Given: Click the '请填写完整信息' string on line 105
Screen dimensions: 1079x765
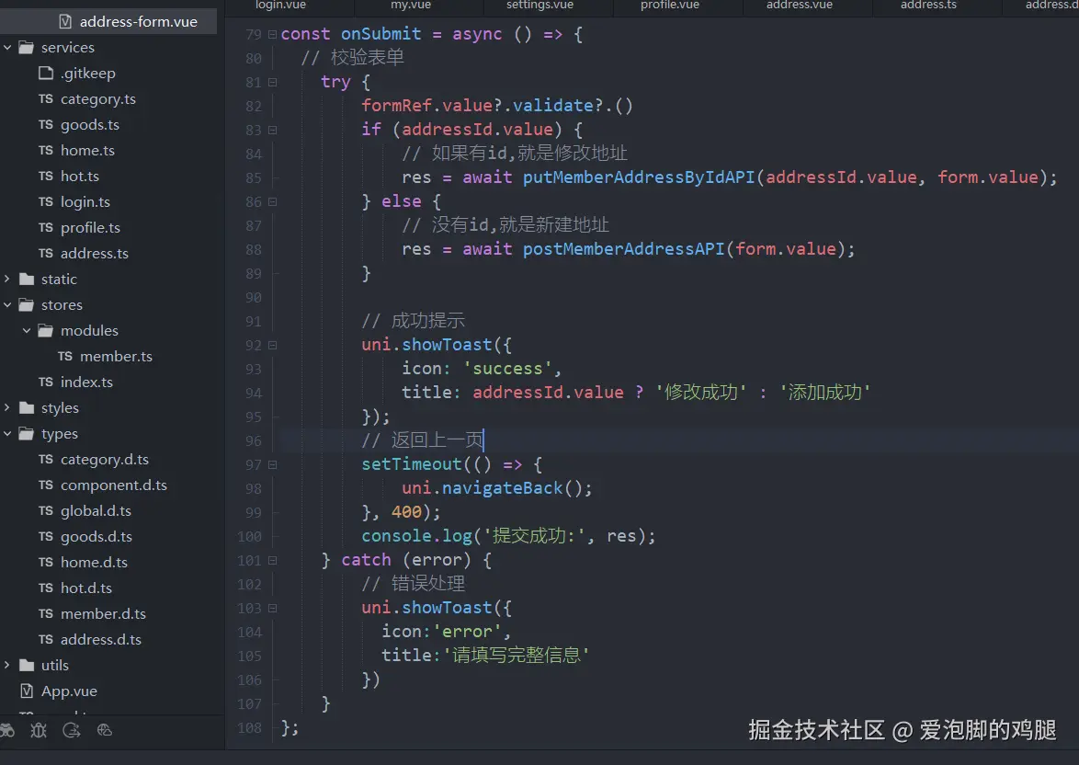Looking at the screenshot, I should (517, 655).
